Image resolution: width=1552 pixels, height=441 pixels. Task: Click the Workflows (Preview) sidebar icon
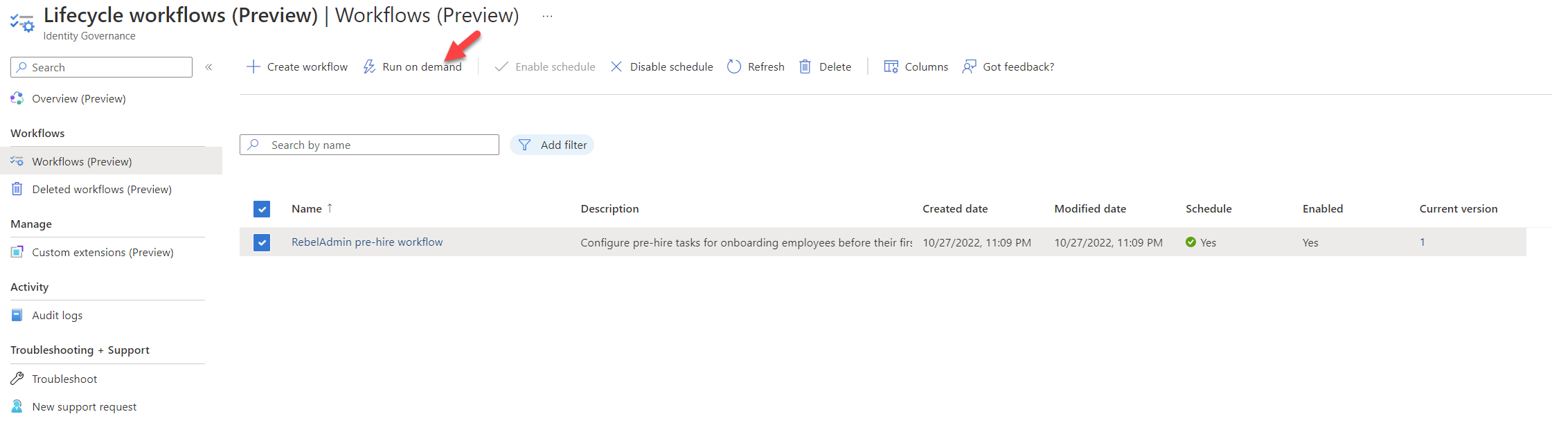point(17,161)
